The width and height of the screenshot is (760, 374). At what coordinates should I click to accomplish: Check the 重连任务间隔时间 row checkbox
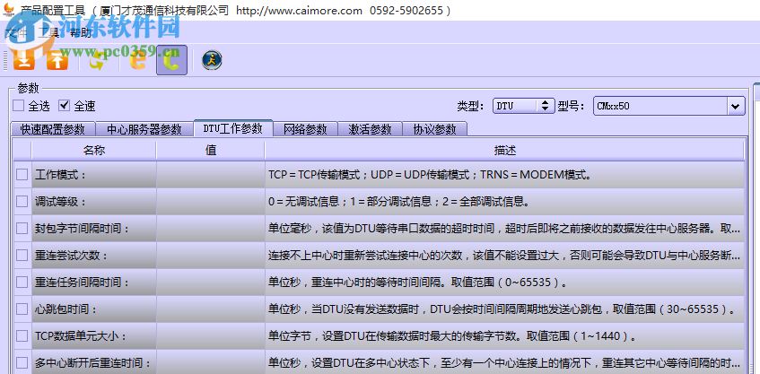coord(22,282)
